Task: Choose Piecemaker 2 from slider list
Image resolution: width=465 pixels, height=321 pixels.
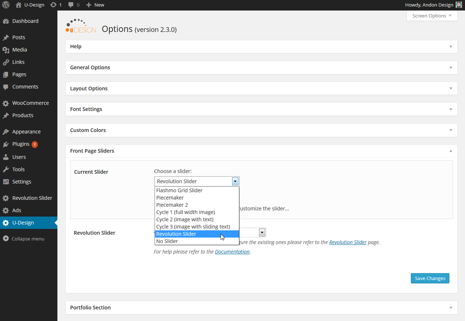Action: (x=172, y=205)
